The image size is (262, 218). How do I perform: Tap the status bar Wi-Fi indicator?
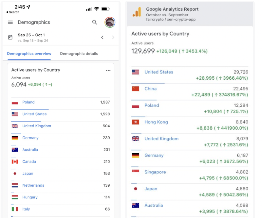pyautogui.click(x=97, y=9)
